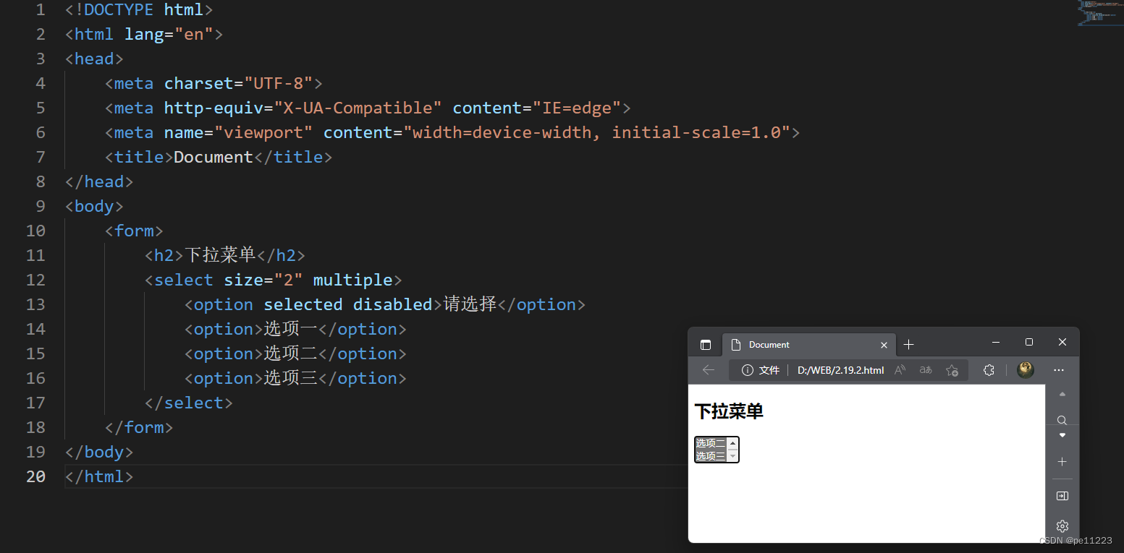The height and width of the screenshot is (553, 1124).
Task: Select the Document browser tab
Action: (x=809, y=345)
